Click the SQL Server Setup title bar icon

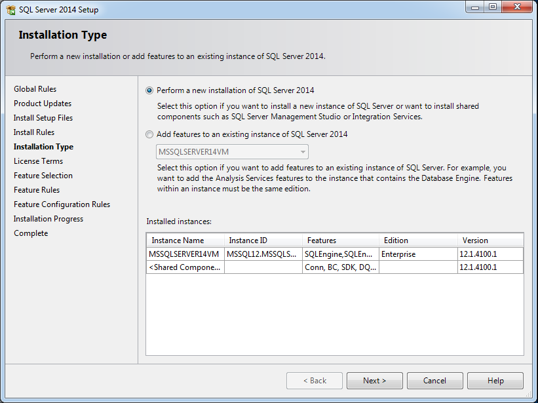click(x=10, y=10)
